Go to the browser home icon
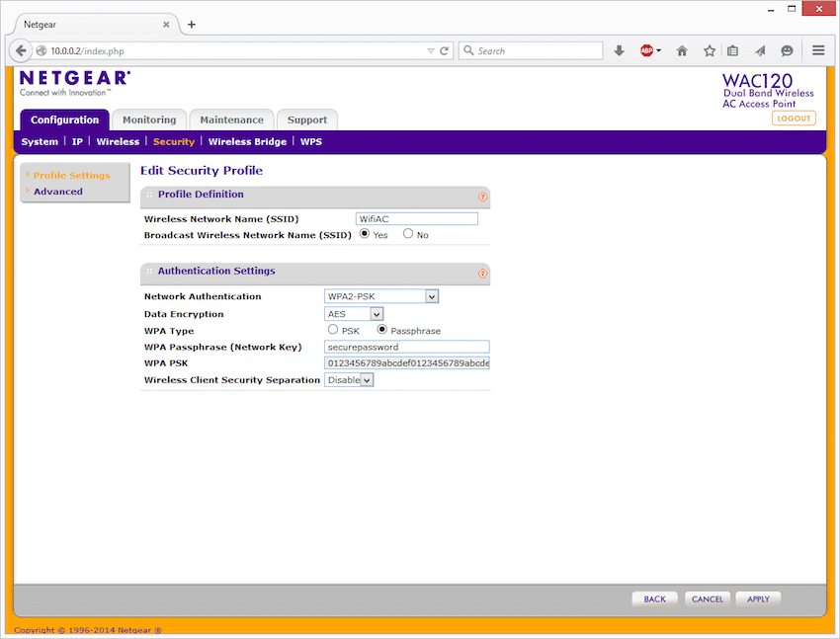Screen dimensions: 840x639 tap(682, 50)
